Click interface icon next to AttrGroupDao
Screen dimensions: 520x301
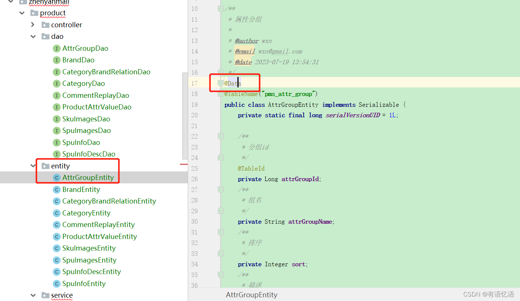click(x=57, y=49)
